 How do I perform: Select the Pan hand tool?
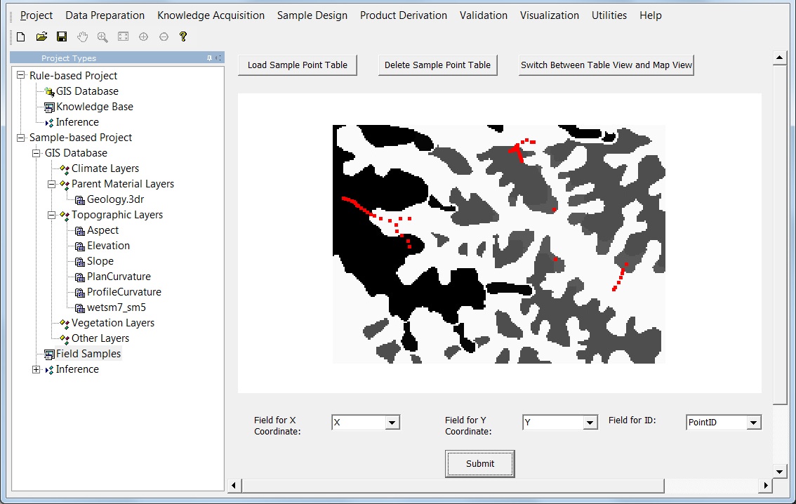point(82,37)
